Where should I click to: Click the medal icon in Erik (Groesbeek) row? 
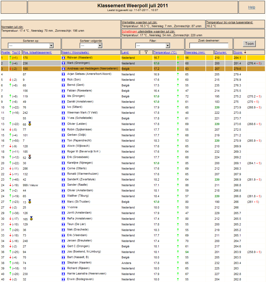pos(30,157)
